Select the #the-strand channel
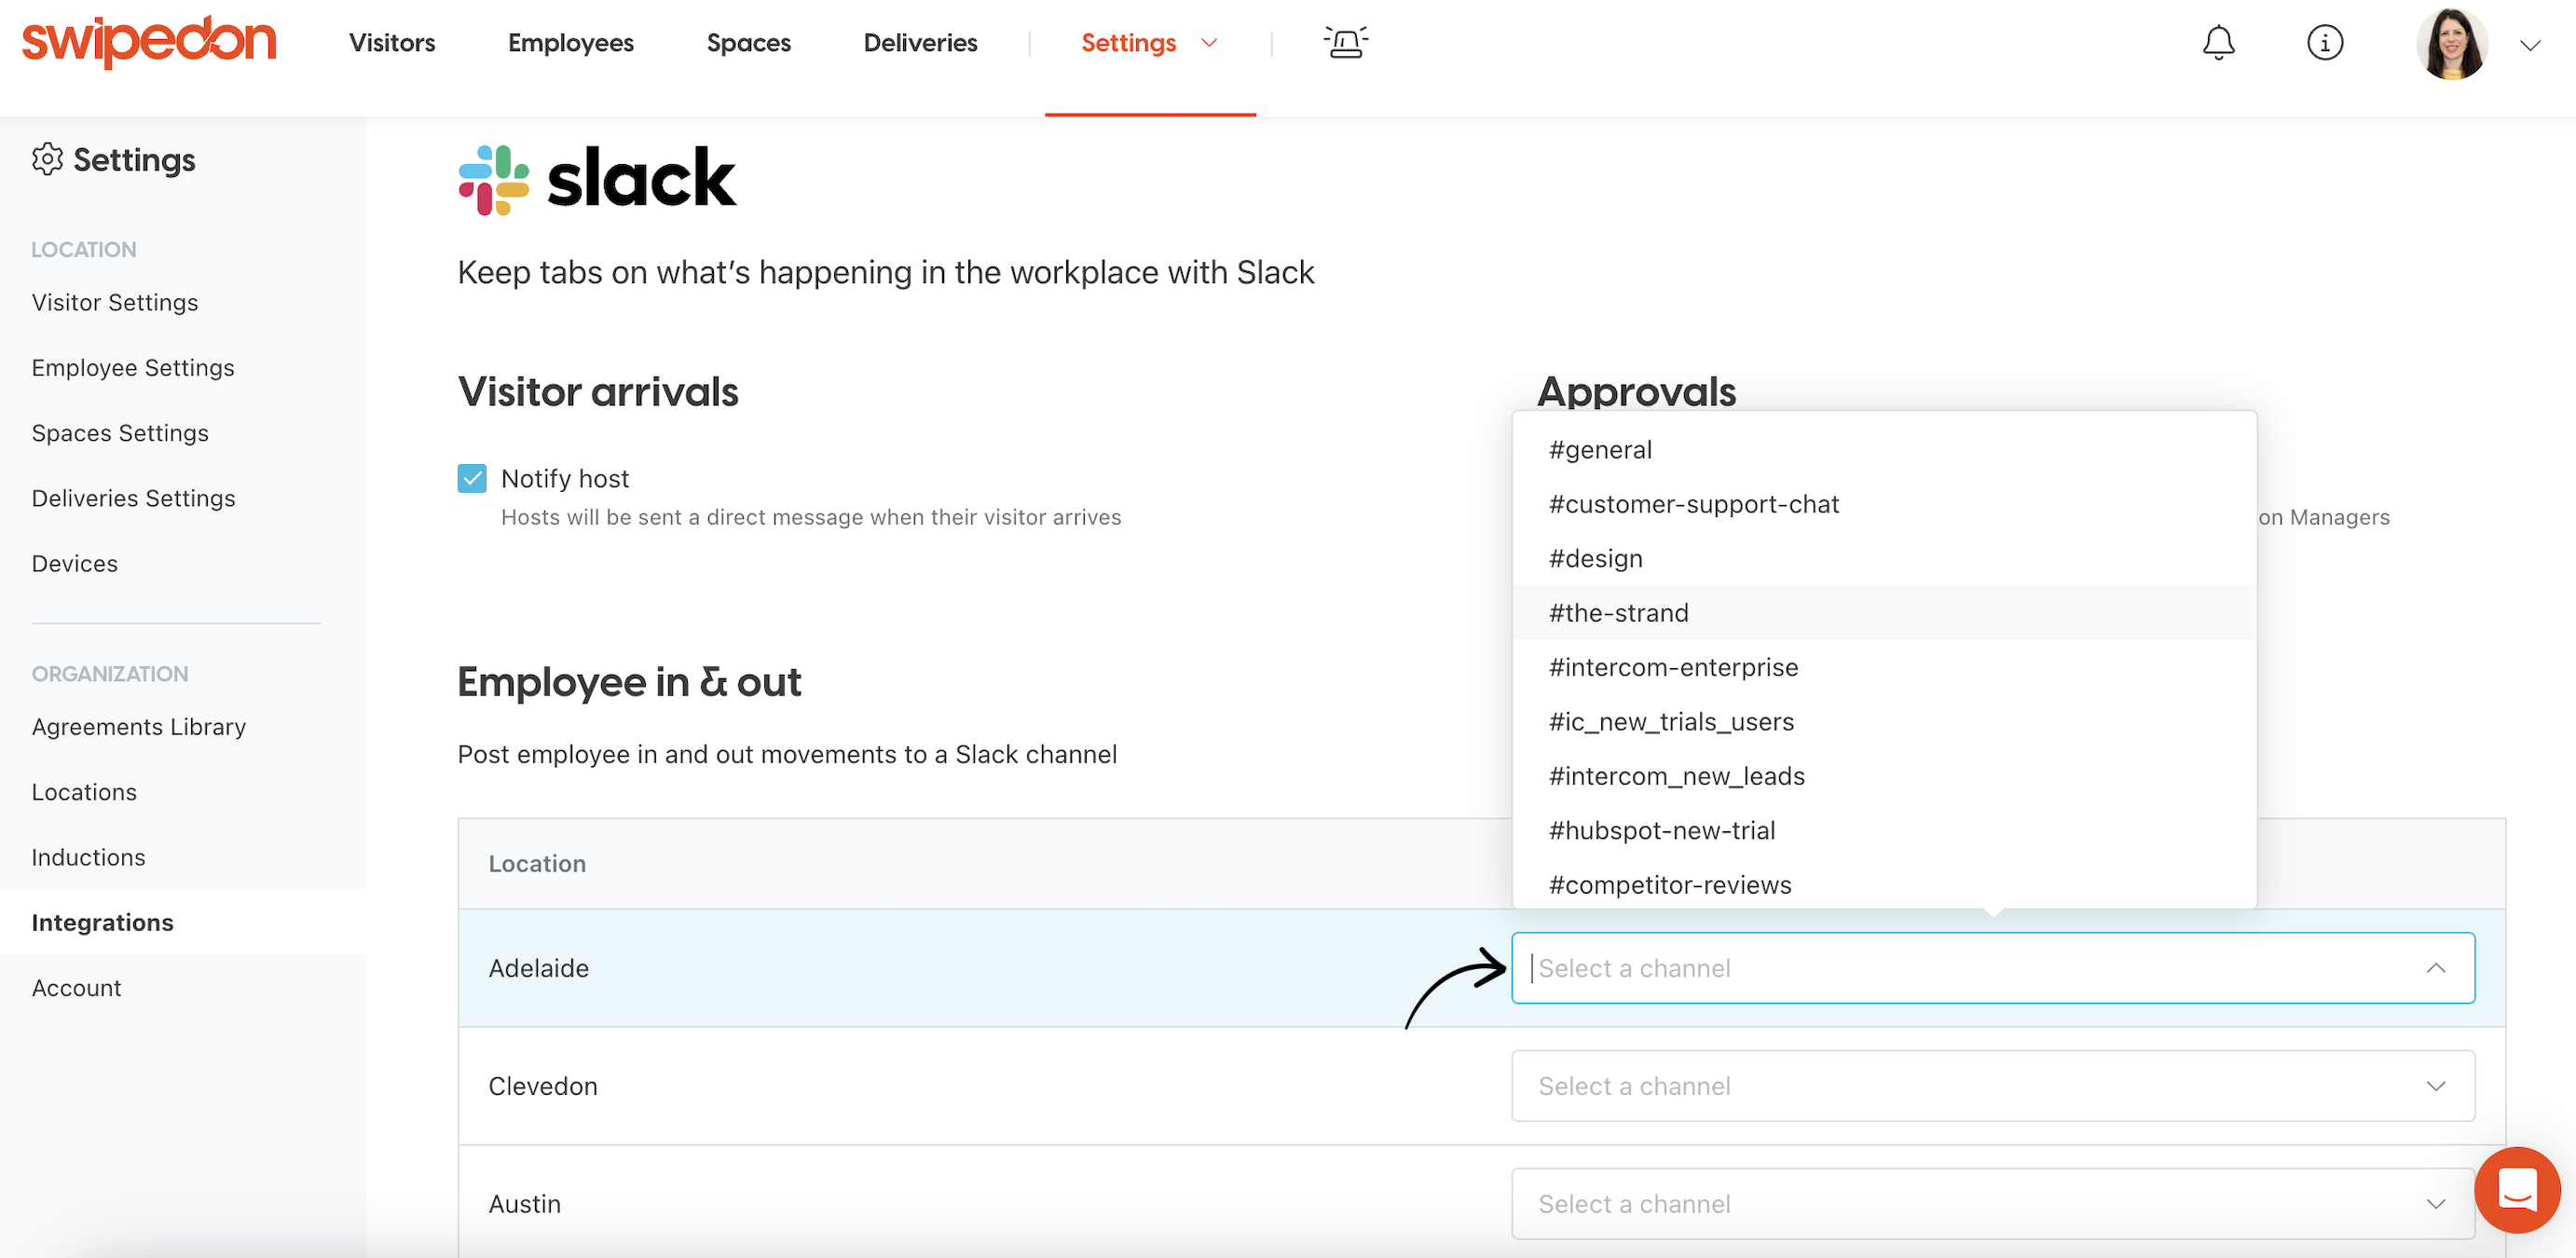Image resolution: width=2576 pixels, height=1258 pixels. 1884,613
